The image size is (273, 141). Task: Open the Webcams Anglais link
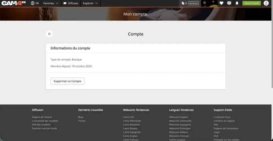[179, 117]
